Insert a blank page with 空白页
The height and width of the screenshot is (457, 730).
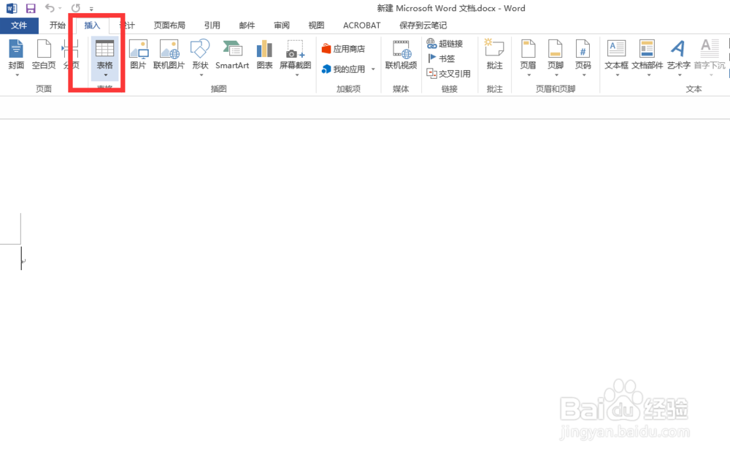(43, 55)
